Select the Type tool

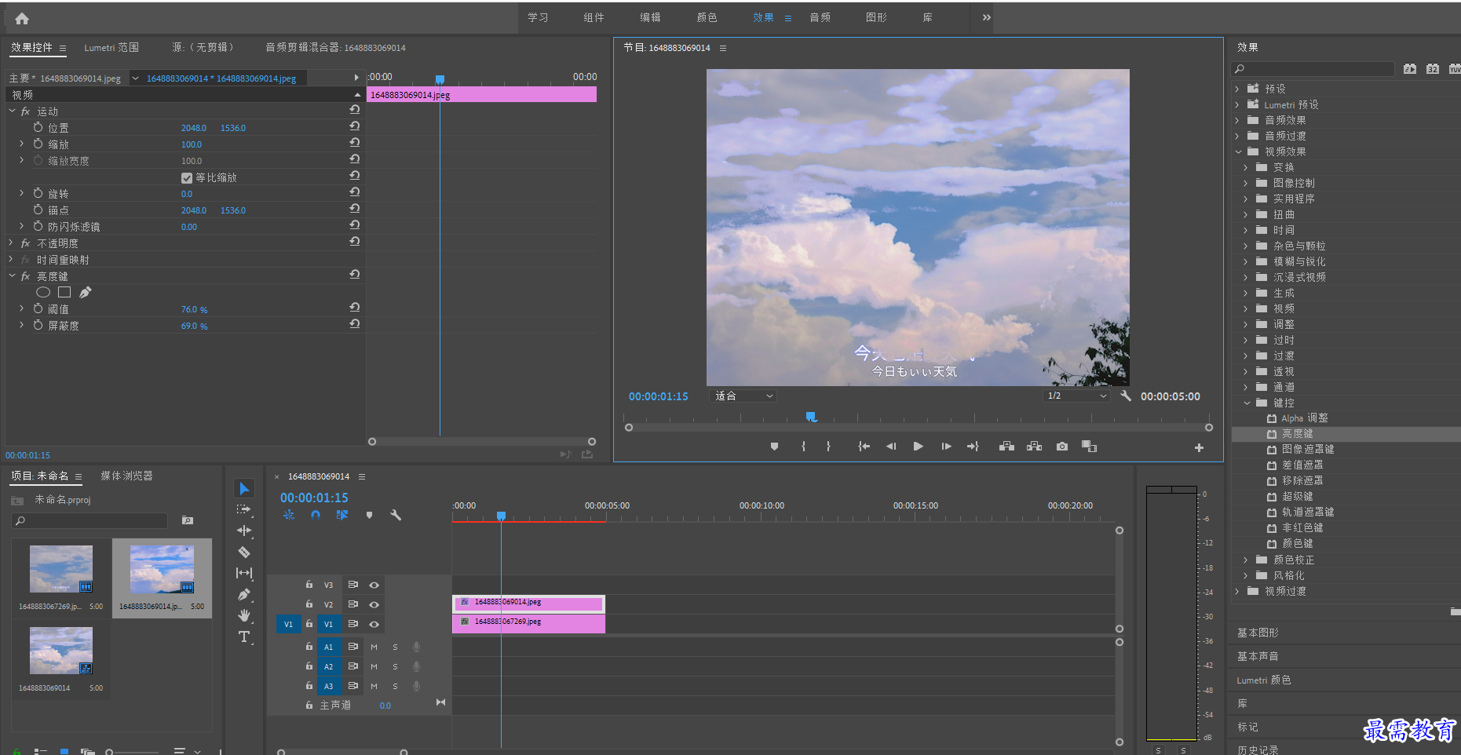tap(244, 636)
